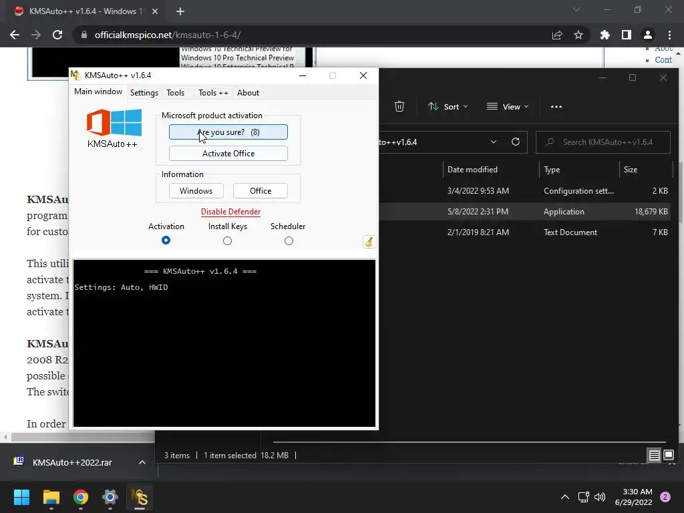The image size is (684, 513).
Task: Open the Settings tab in KMSAuto
Action: 144,92
